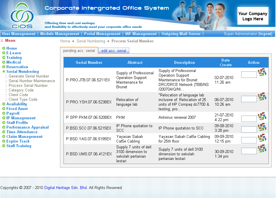The height and width of the screenshot is (198, 276).
Task: Click the Your Company Logo Here placeholder
Action: [x=253, y=16]
